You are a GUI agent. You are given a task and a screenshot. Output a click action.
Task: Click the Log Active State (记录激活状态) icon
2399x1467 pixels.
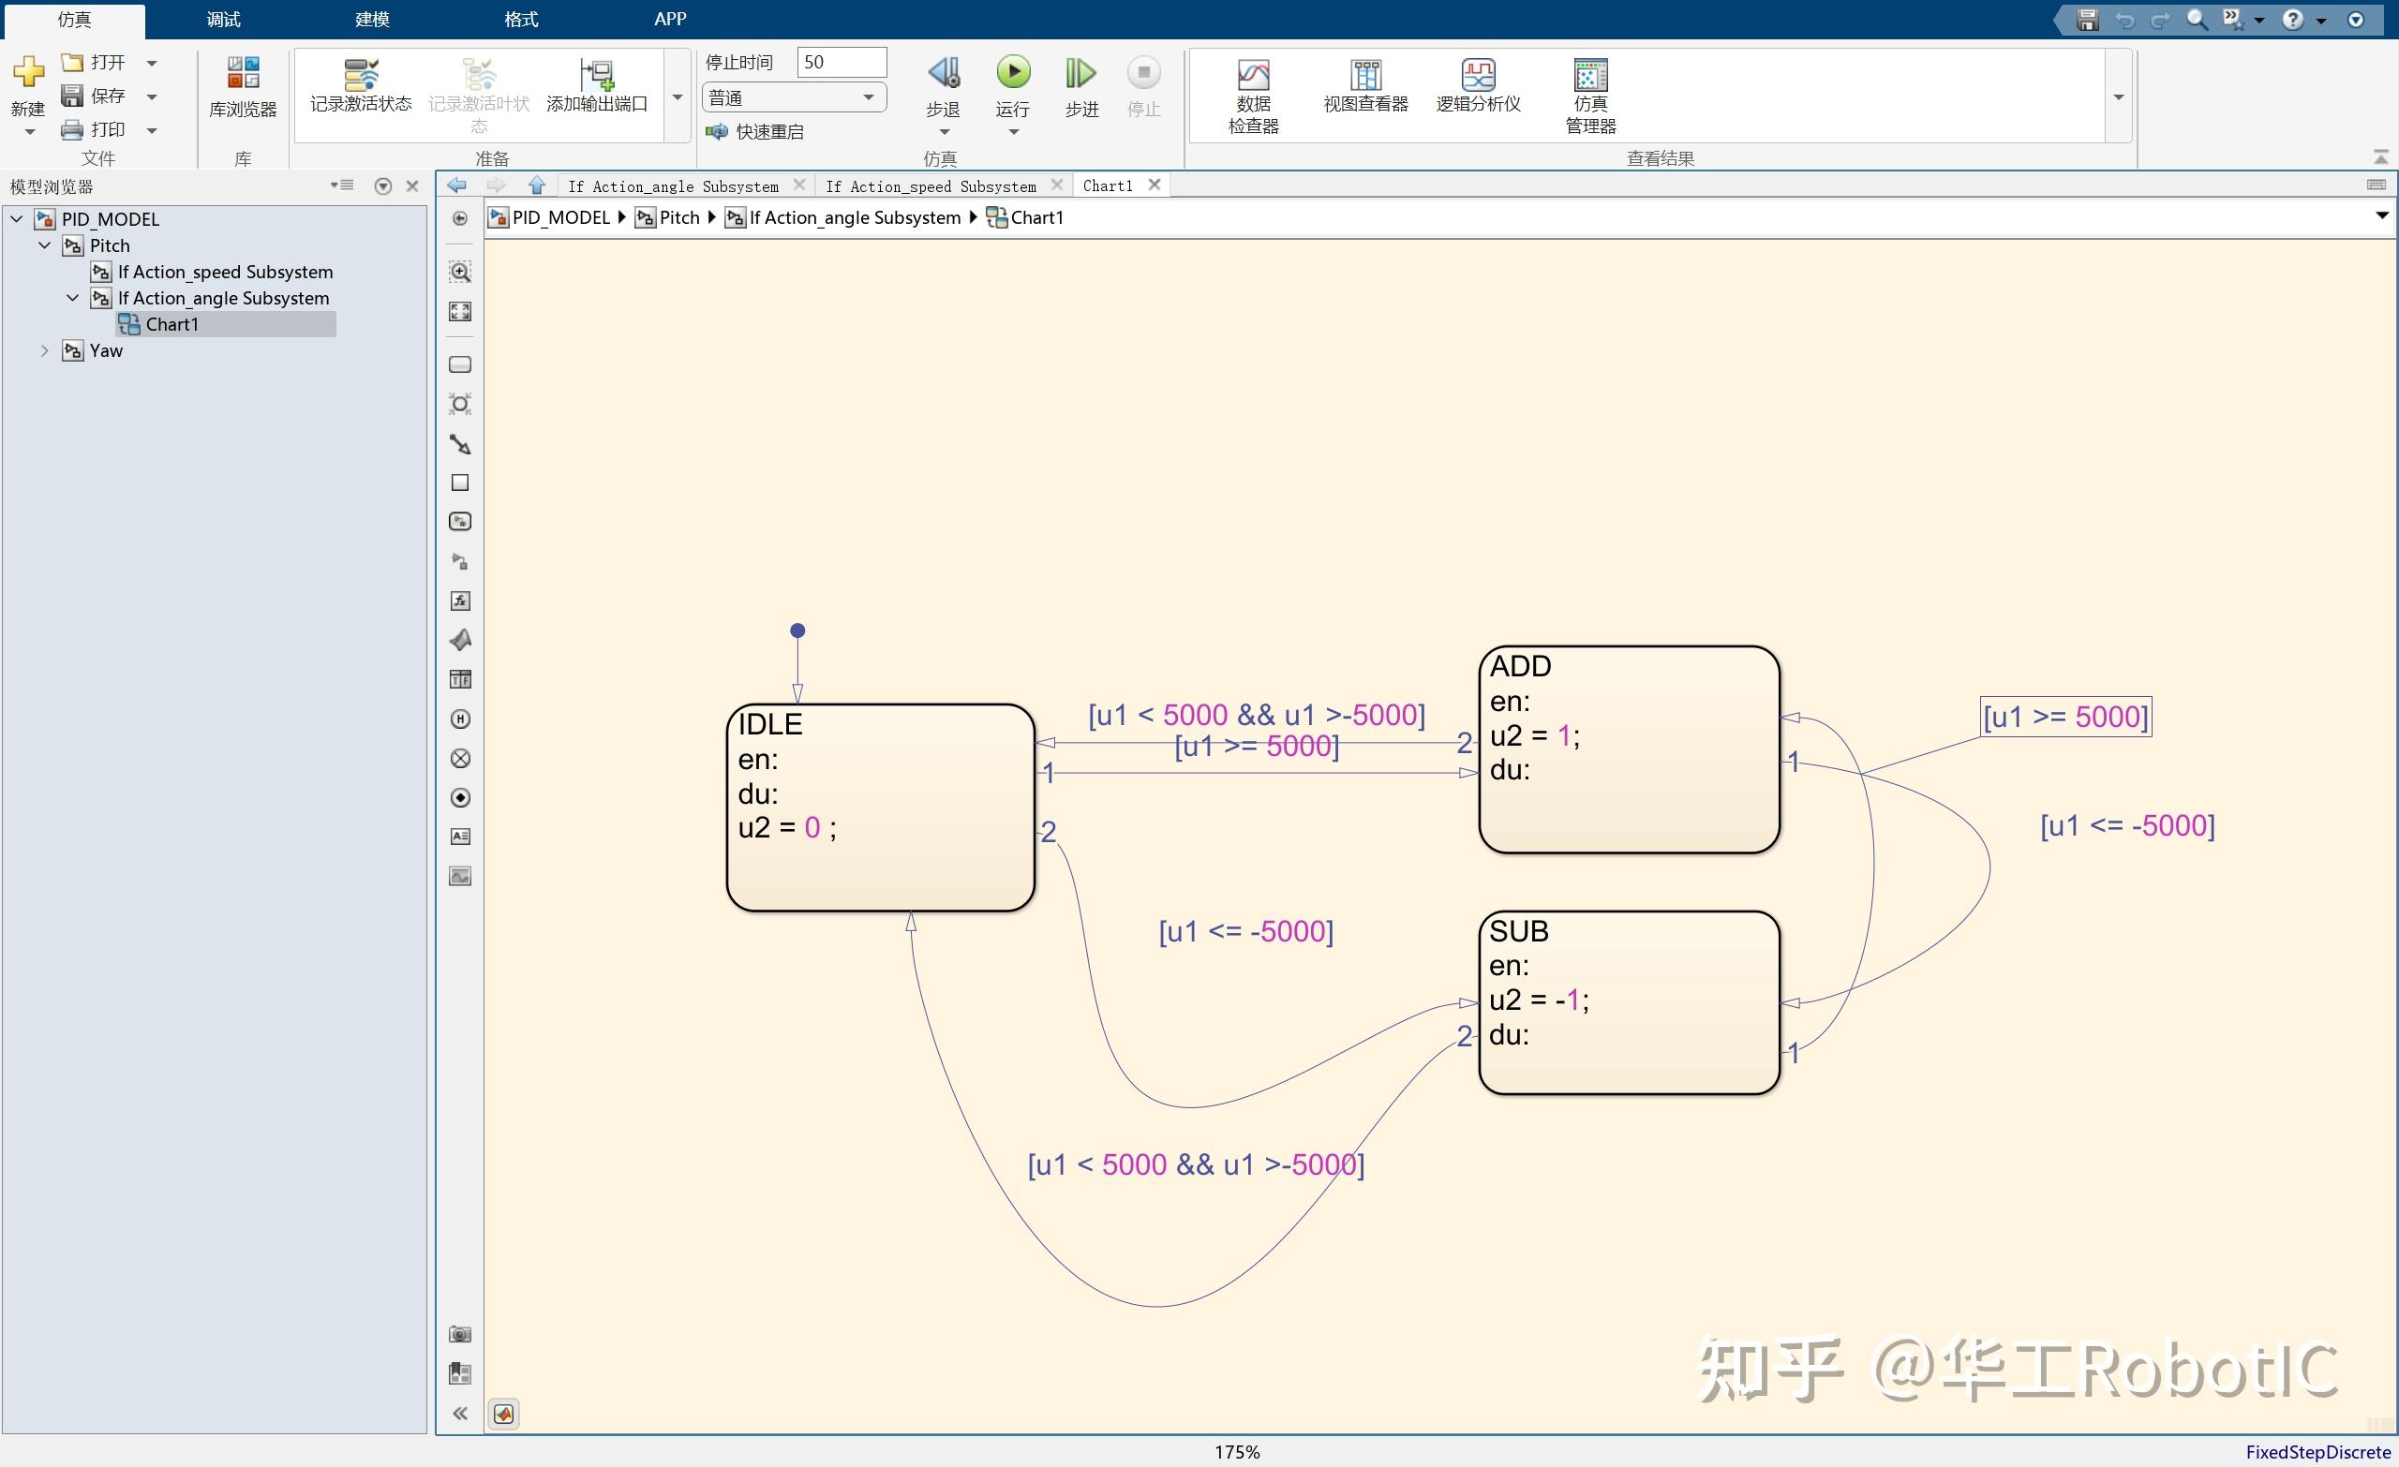(360, 75)
